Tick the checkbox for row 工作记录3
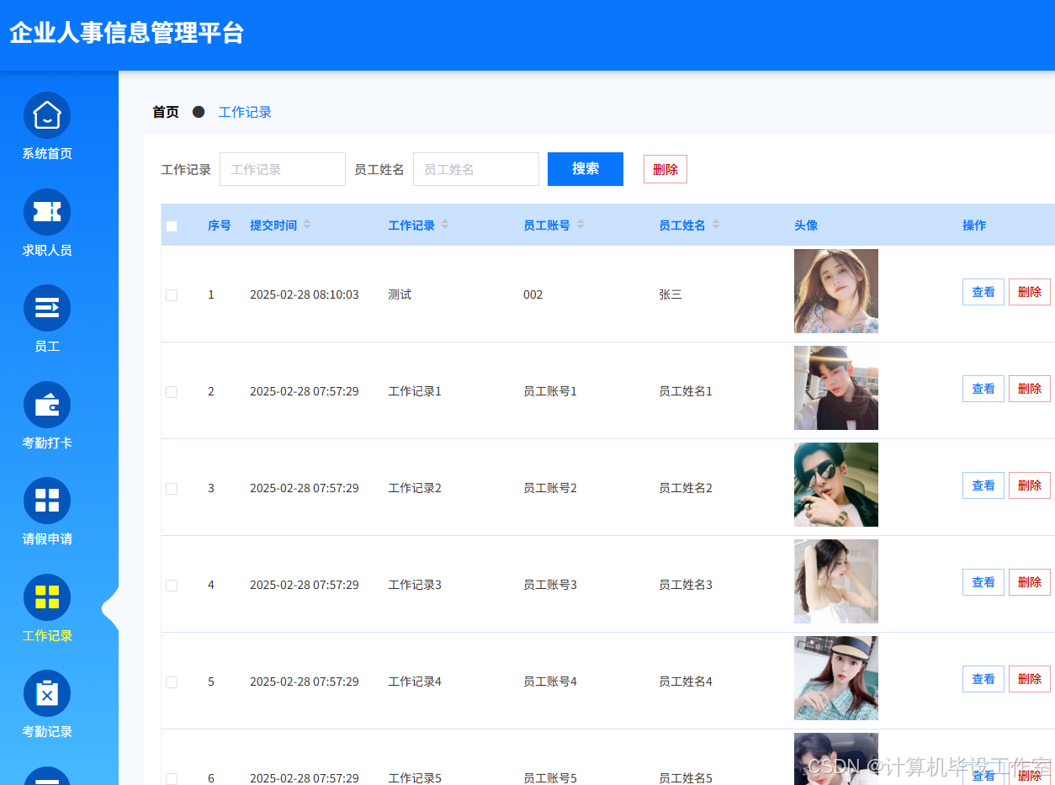The width and height of the screenshot is (1055, 785). click(x=172, y=586)
